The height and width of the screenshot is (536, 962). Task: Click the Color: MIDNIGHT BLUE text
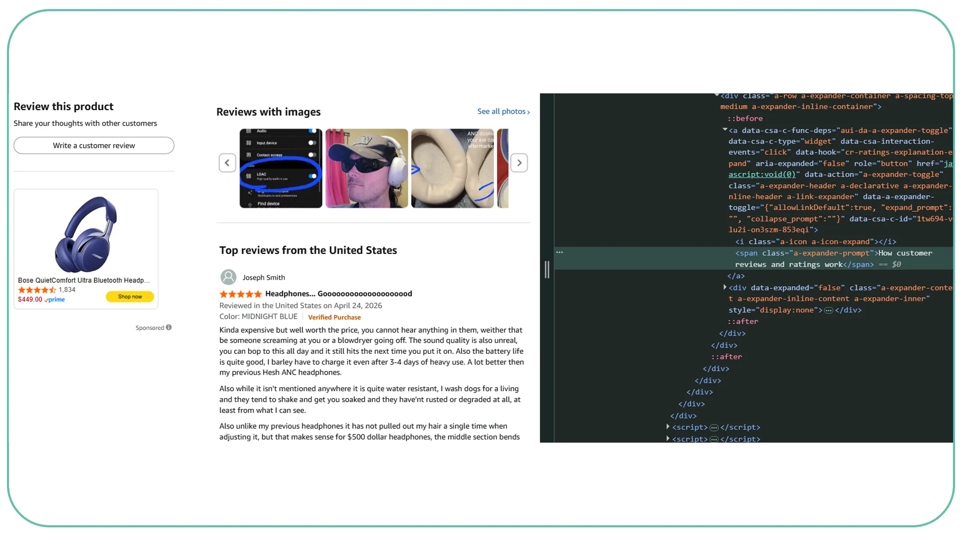click(258, 316)
